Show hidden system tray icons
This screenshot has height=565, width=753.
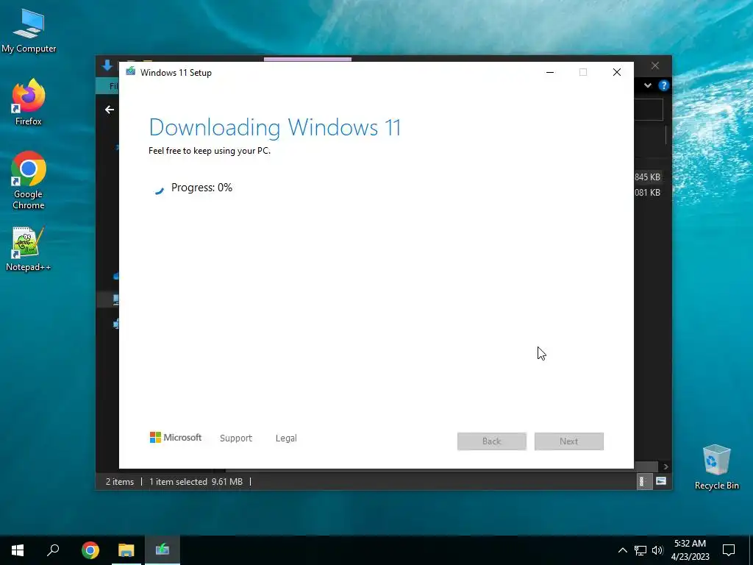coord(622,550)
